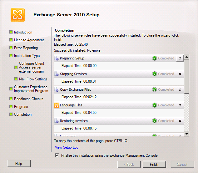This screenshot has width=198, height=173.
Task: Select the Introduction wizard step
Action: [x=23, y=32]
